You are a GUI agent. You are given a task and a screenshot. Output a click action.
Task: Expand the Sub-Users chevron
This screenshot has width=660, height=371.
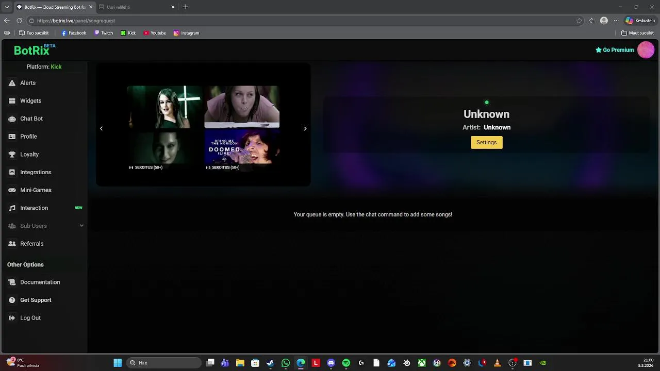coord(81,226)
